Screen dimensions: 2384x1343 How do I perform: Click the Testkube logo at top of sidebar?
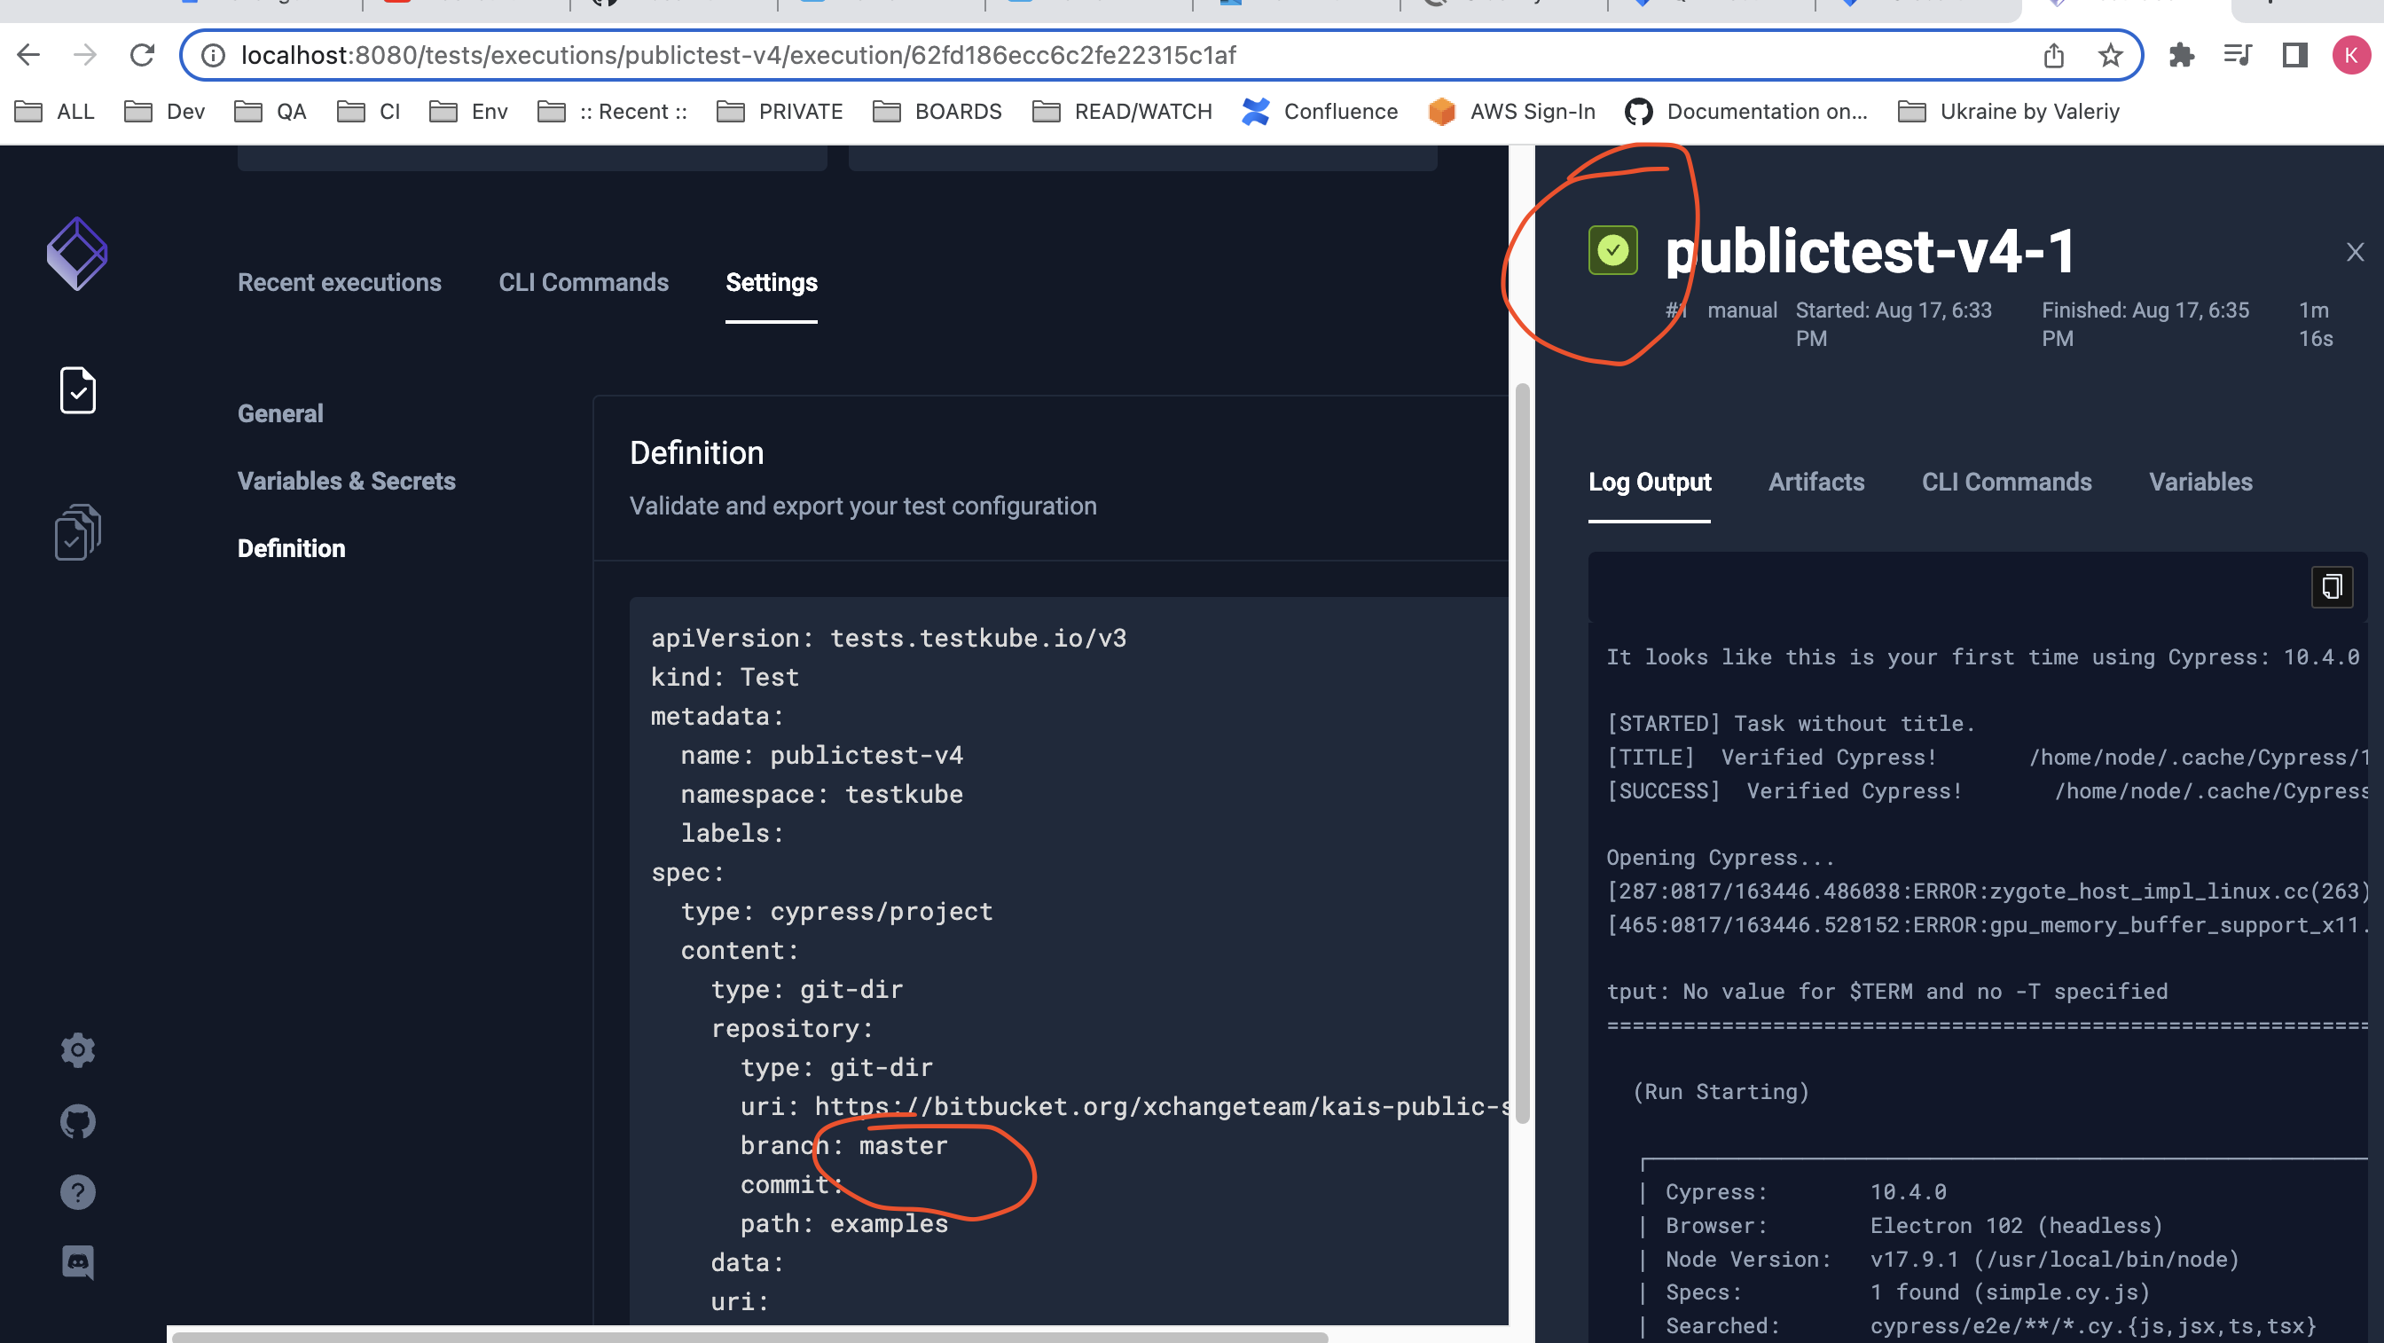pyautogui.click(x=77, y=253)
